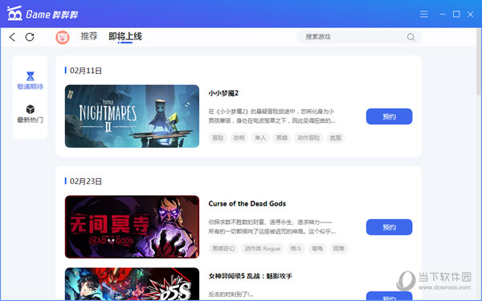The image size is (482, 301).
Task: Select the 动作冒险 tag under 小小梦魇2
Action: (308, 138)
